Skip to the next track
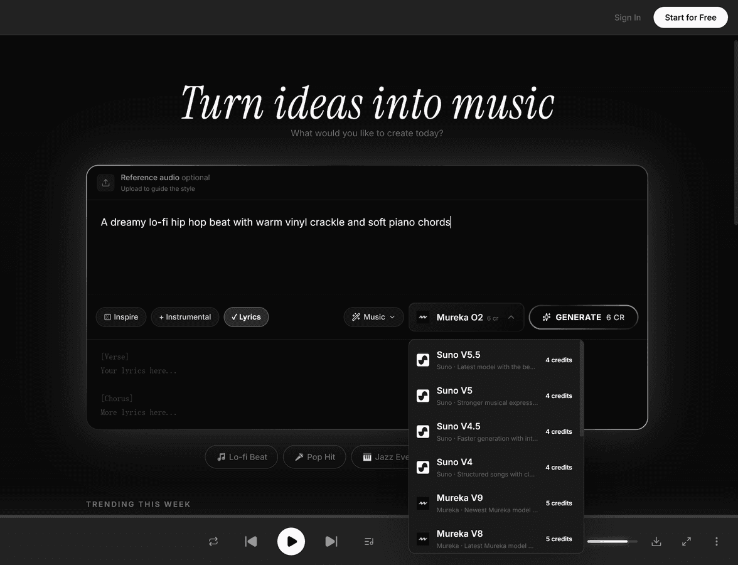This screenshot has height=565, width=738. pos(331,541)
